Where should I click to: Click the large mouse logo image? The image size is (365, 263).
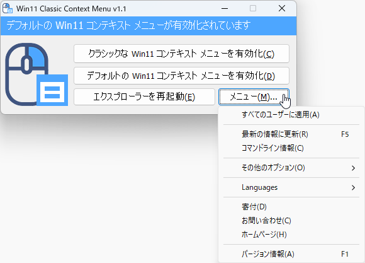point(36,74)
